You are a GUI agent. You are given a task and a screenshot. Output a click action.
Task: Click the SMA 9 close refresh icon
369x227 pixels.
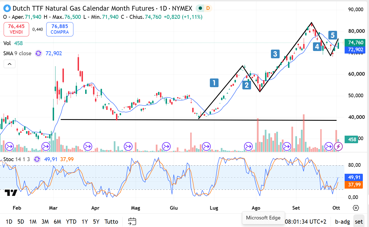pos(38,53)
